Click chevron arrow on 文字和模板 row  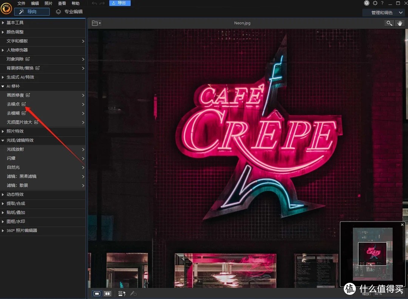83,41
